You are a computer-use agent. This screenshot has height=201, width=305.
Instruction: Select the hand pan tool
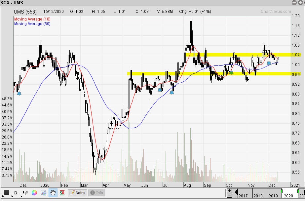(x=52, y=192)
